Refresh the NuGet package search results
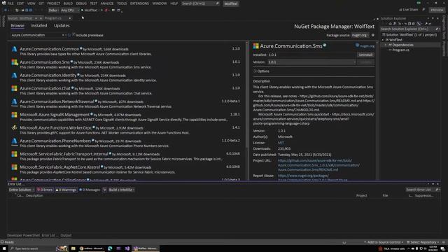Viewport: 448px width, 252px height. tap(69, 35)
